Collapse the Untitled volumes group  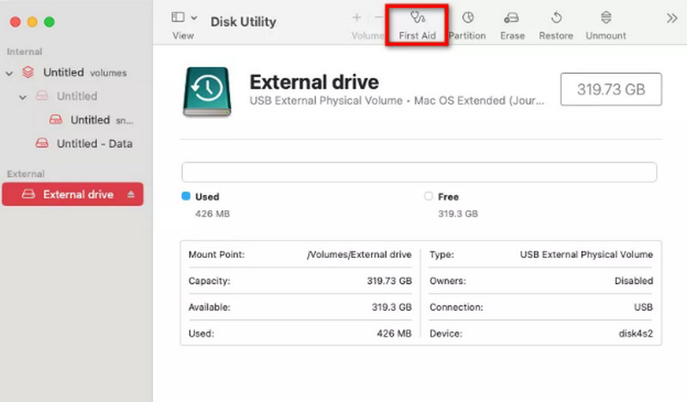click(x=9, y=73)
